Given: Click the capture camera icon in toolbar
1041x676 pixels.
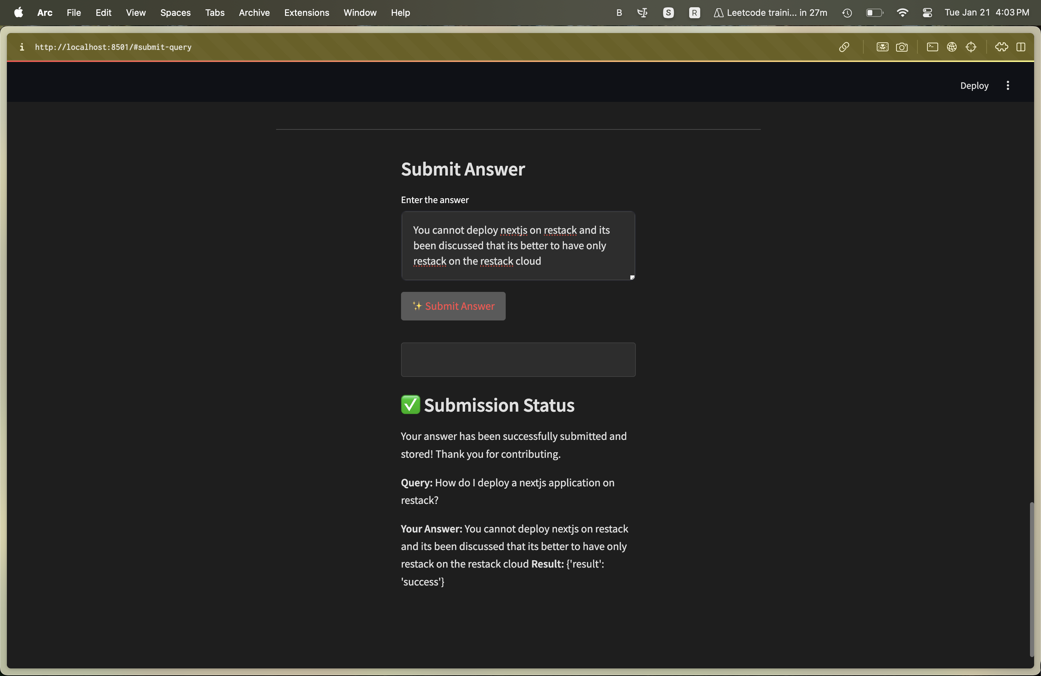Looking at the screenshot, I should click(x=902, y=47).
